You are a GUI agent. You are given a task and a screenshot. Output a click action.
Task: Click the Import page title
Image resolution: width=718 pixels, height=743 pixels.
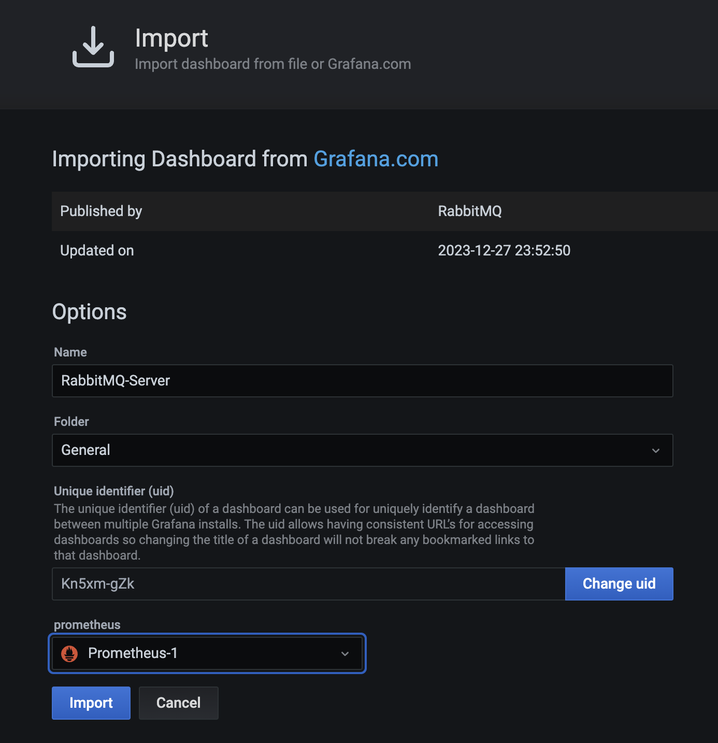pyautogui.click(x=171, y=39)
